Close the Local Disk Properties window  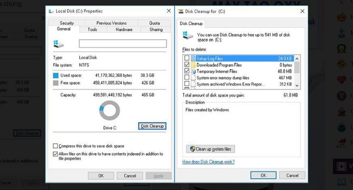tap(169, 11)
